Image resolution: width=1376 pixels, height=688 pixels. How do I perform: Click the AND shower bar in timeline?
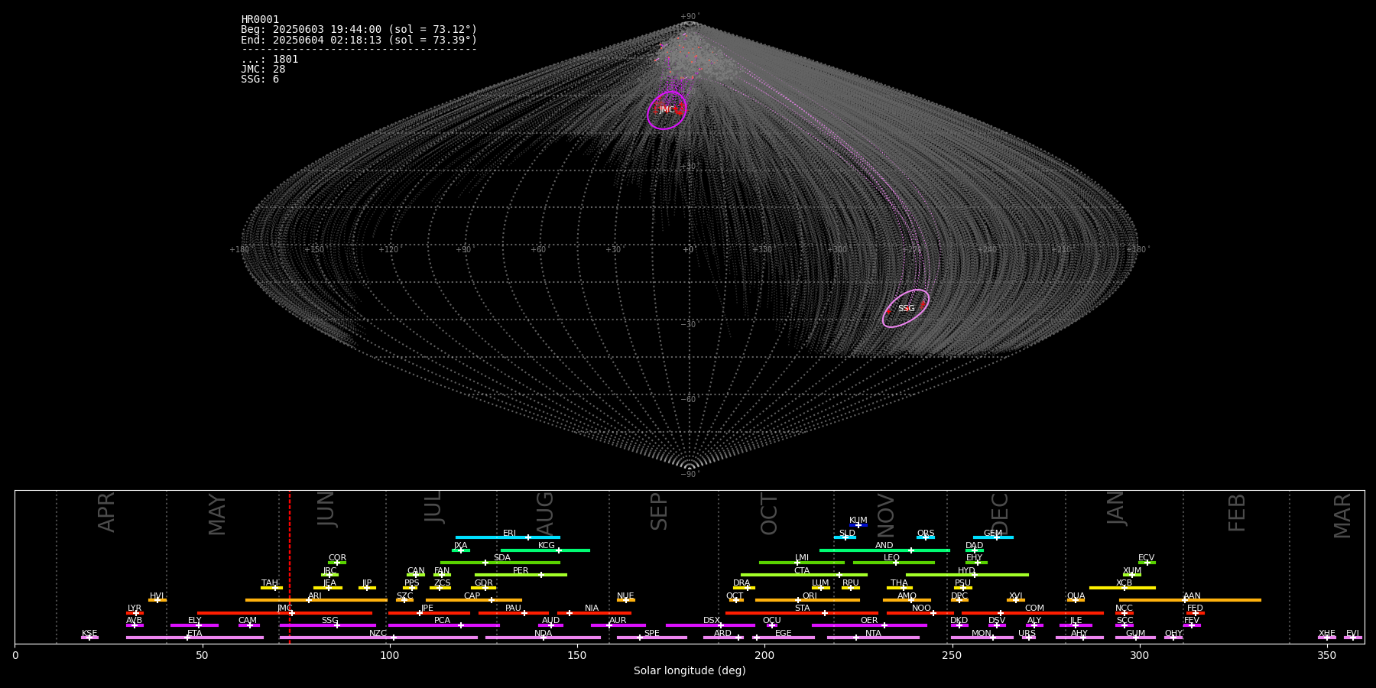[x=884, y=550]
